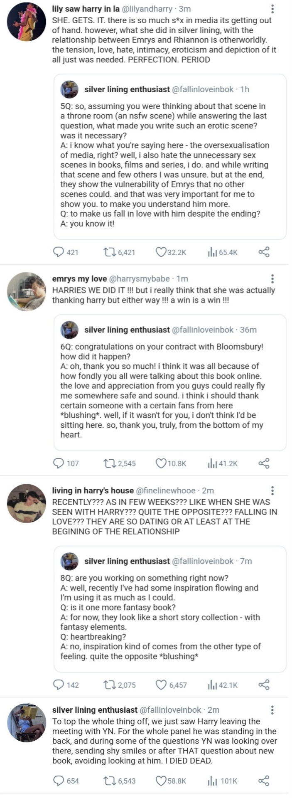Open lily saw harry in la's profile picture
Screen dimensions: 292x798
click(x=27, y=22)
